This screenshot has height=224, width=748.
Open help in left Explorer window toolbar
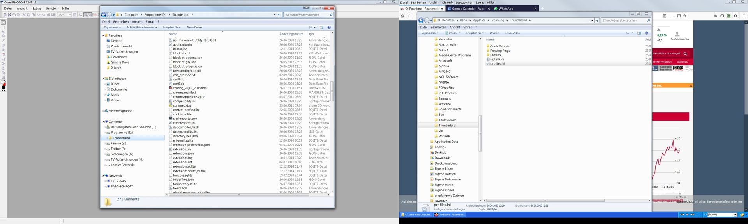pos(329,27)
